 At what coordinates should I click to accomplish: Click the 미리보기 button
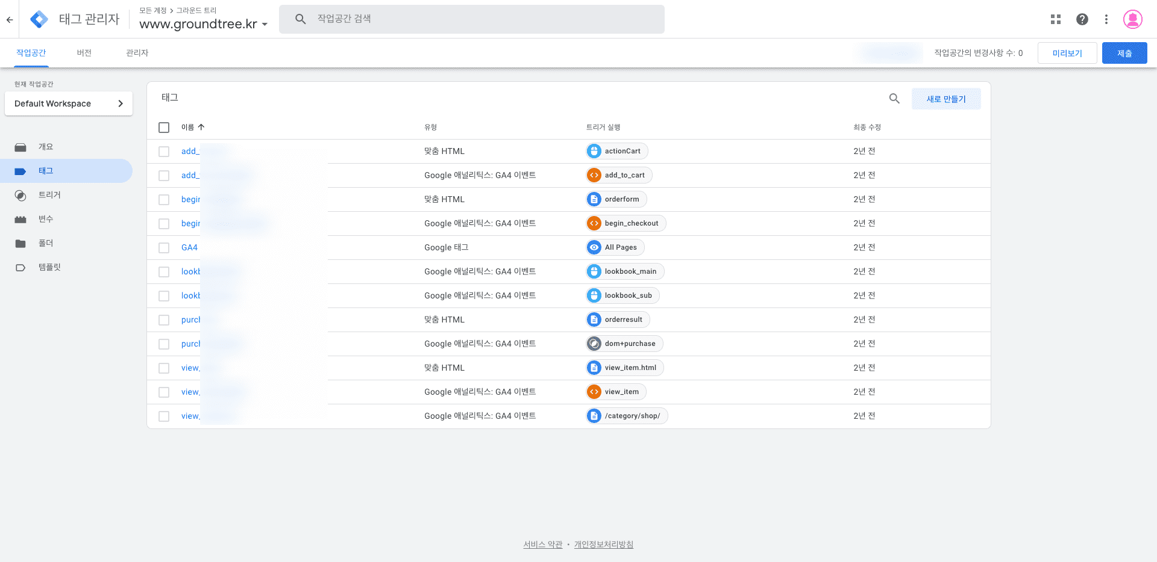tap(1067, 53)
